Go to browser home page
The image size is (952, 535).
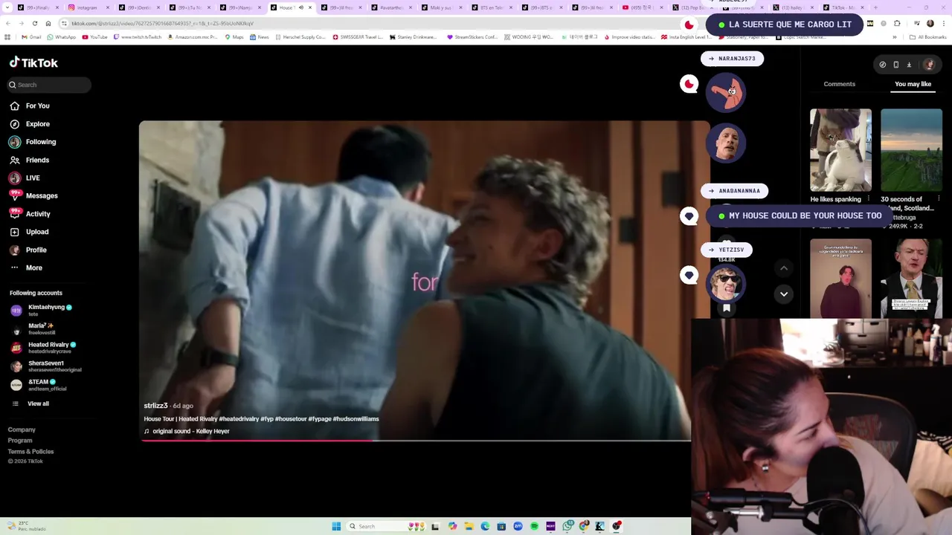(x=48, y=23)
